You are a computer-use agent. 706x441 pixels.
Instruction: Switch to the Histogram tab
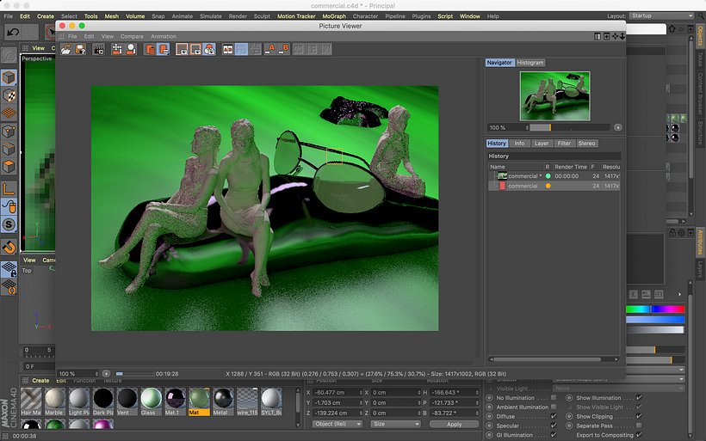530,63
